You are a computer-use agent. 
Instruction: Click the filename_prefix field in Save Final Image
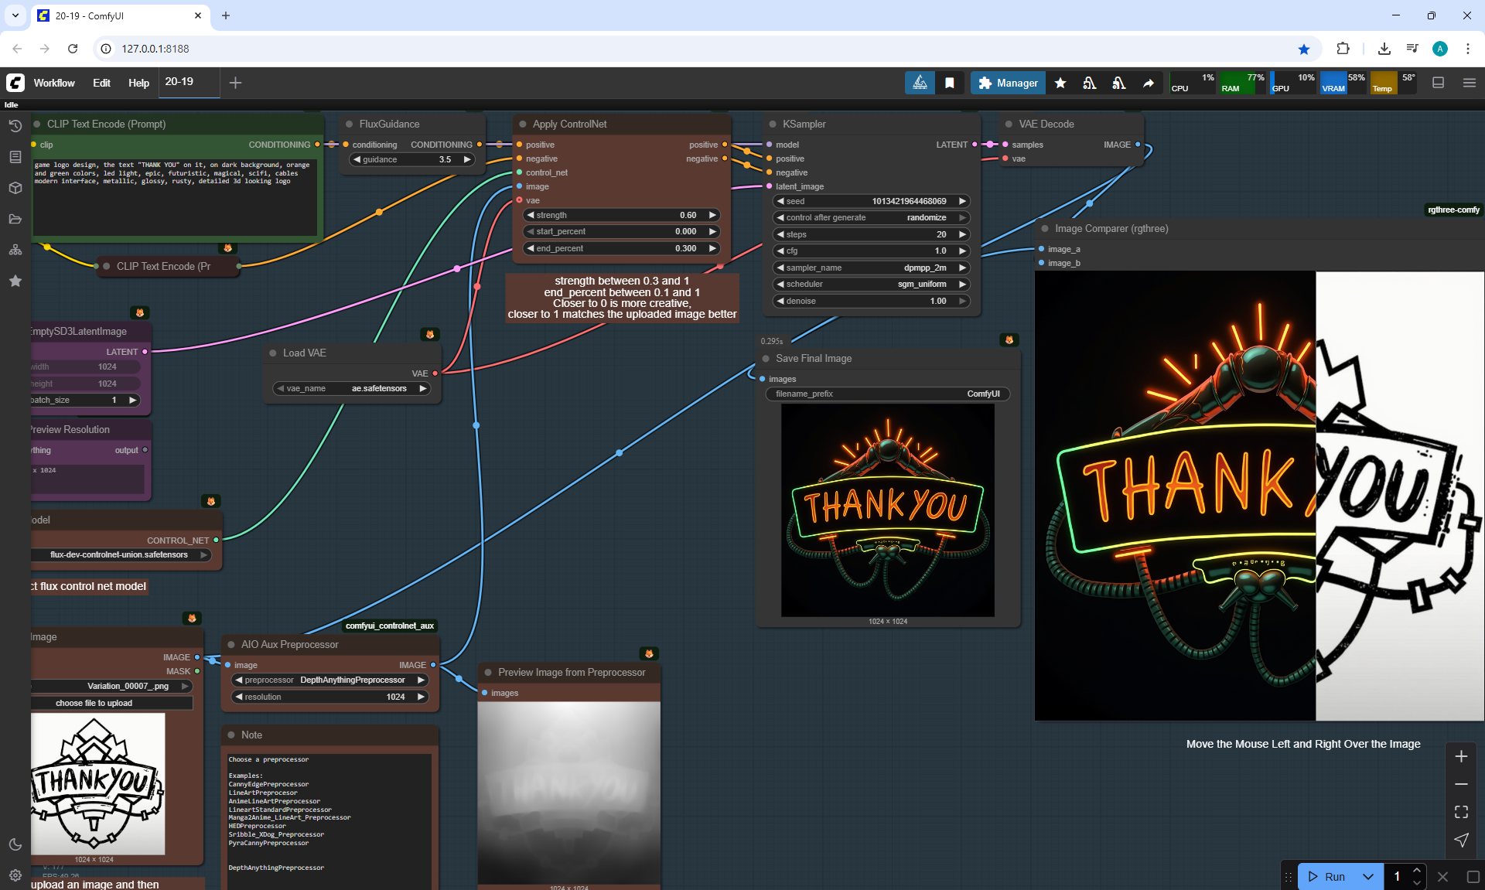pos(887,394)
